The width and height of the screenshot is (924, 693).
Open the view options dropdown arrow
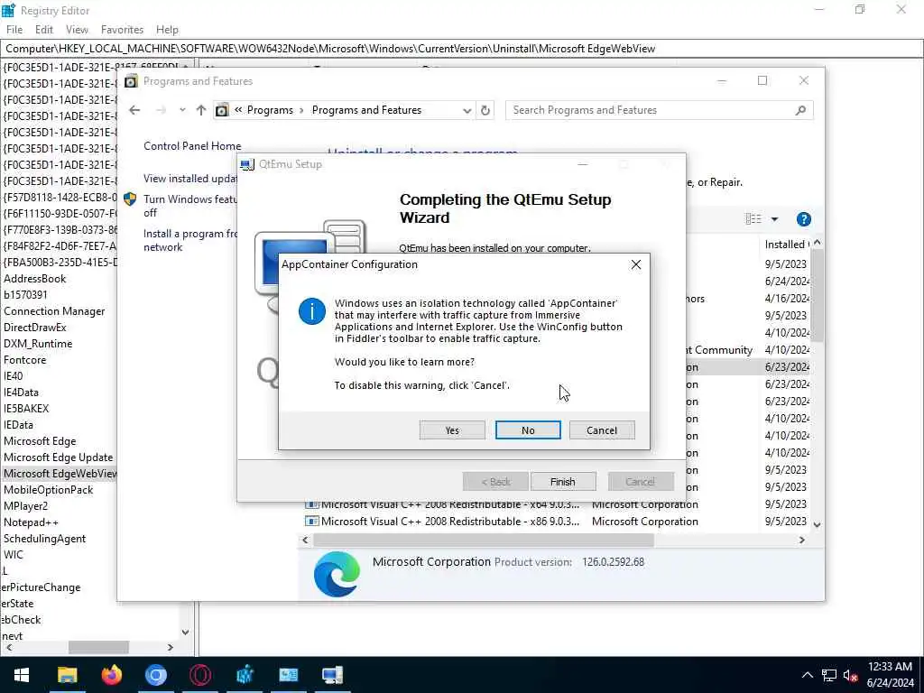pyautogui.click(x=775, y=219)
